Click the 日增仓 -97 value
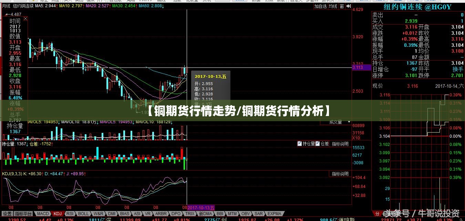 click(413, 69)
